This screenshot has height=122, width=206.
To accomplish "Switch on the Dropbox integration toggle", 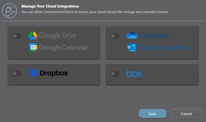I will pos(16,74).
